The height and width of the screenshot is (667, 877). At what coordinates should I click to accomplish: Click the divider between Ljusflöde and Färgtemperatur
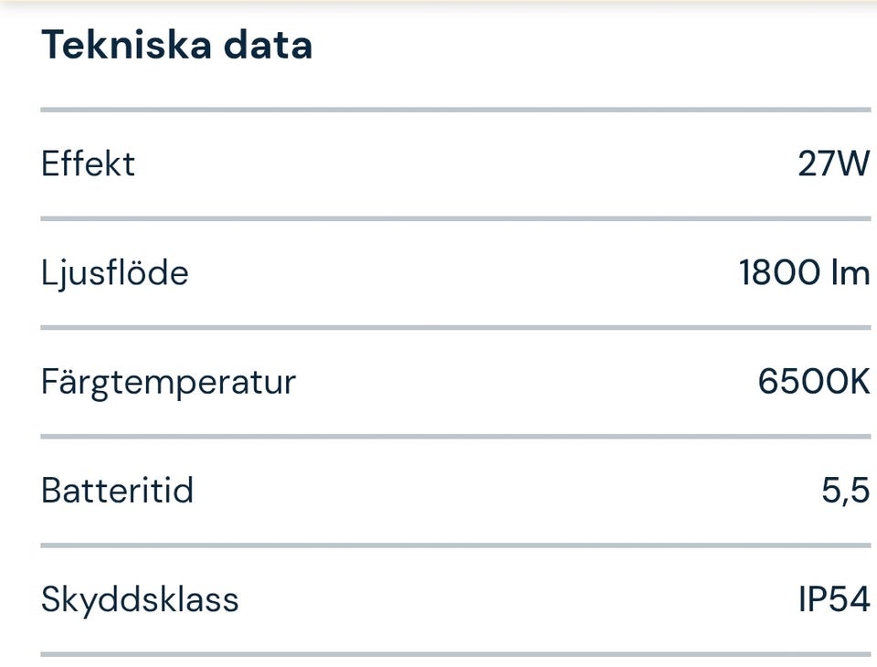[x=455, y=327]
